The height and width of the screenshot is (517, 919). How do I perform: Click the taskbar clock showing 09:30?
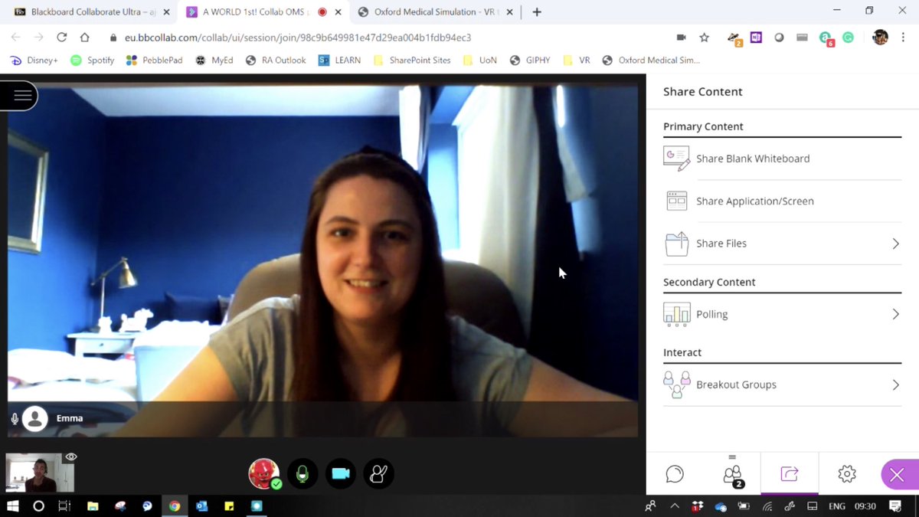[x=865, y=506]
